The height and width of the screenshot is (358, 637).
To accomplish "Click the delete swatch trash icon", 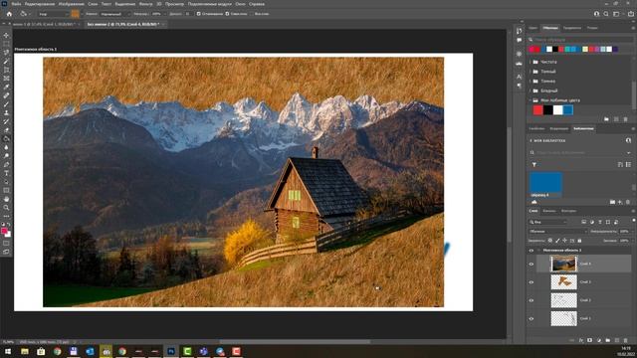I will [x=626, y=119].
